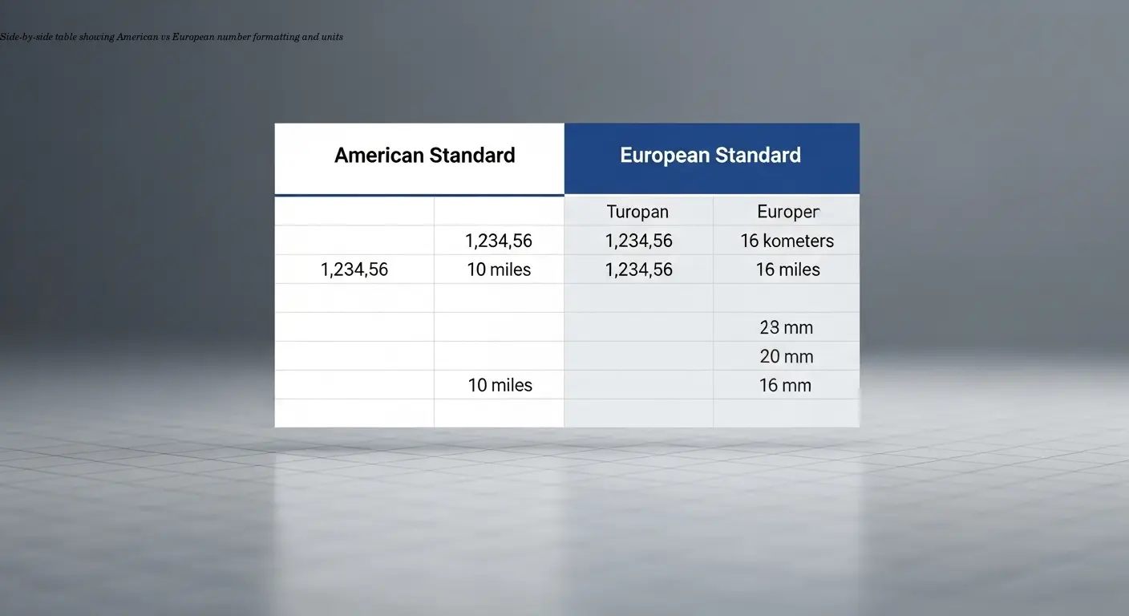Click the 16 kometers cell
This screenshot has width=1129, height=616.
787,240
